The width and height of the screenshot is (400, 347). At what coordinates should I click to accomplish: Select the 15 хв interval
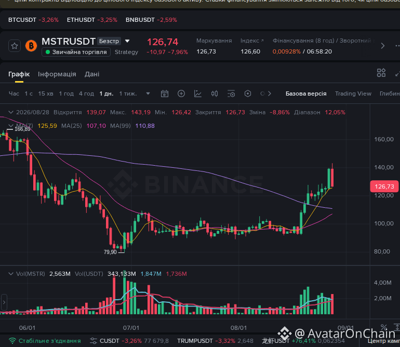(46, 94)
